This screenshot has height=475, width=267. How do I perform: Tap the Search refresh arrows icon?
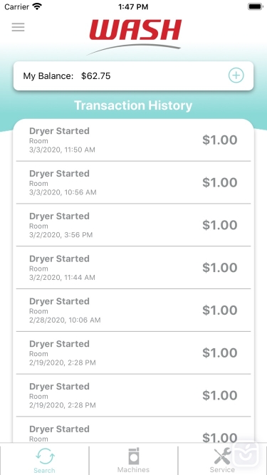pyautogui.click(x=45, y=456)
